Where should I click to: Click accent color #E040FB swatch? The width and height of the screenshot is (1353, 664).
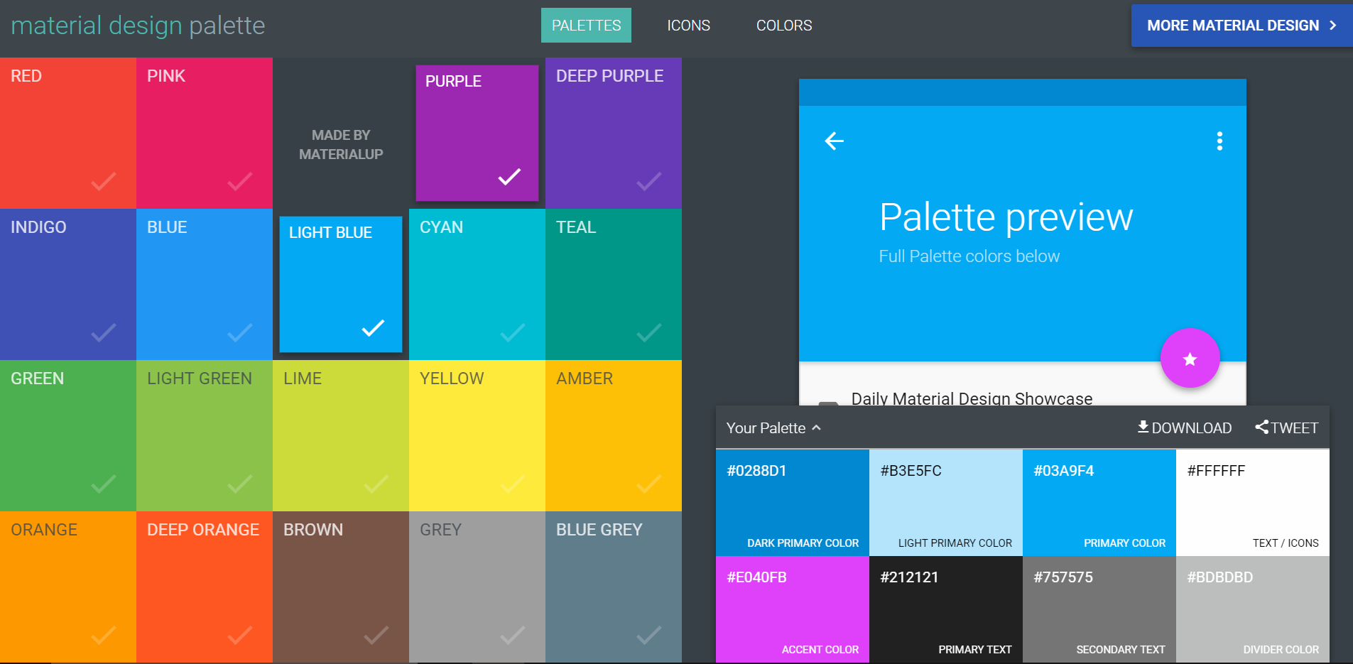pyautogui.click(x=793, y=609)
